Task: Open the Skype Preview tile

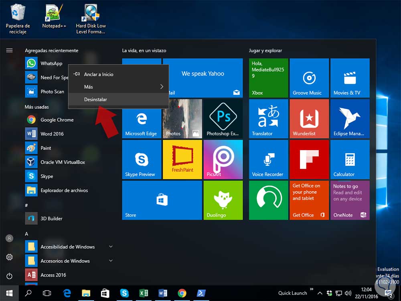Action: tap(142, 159)
